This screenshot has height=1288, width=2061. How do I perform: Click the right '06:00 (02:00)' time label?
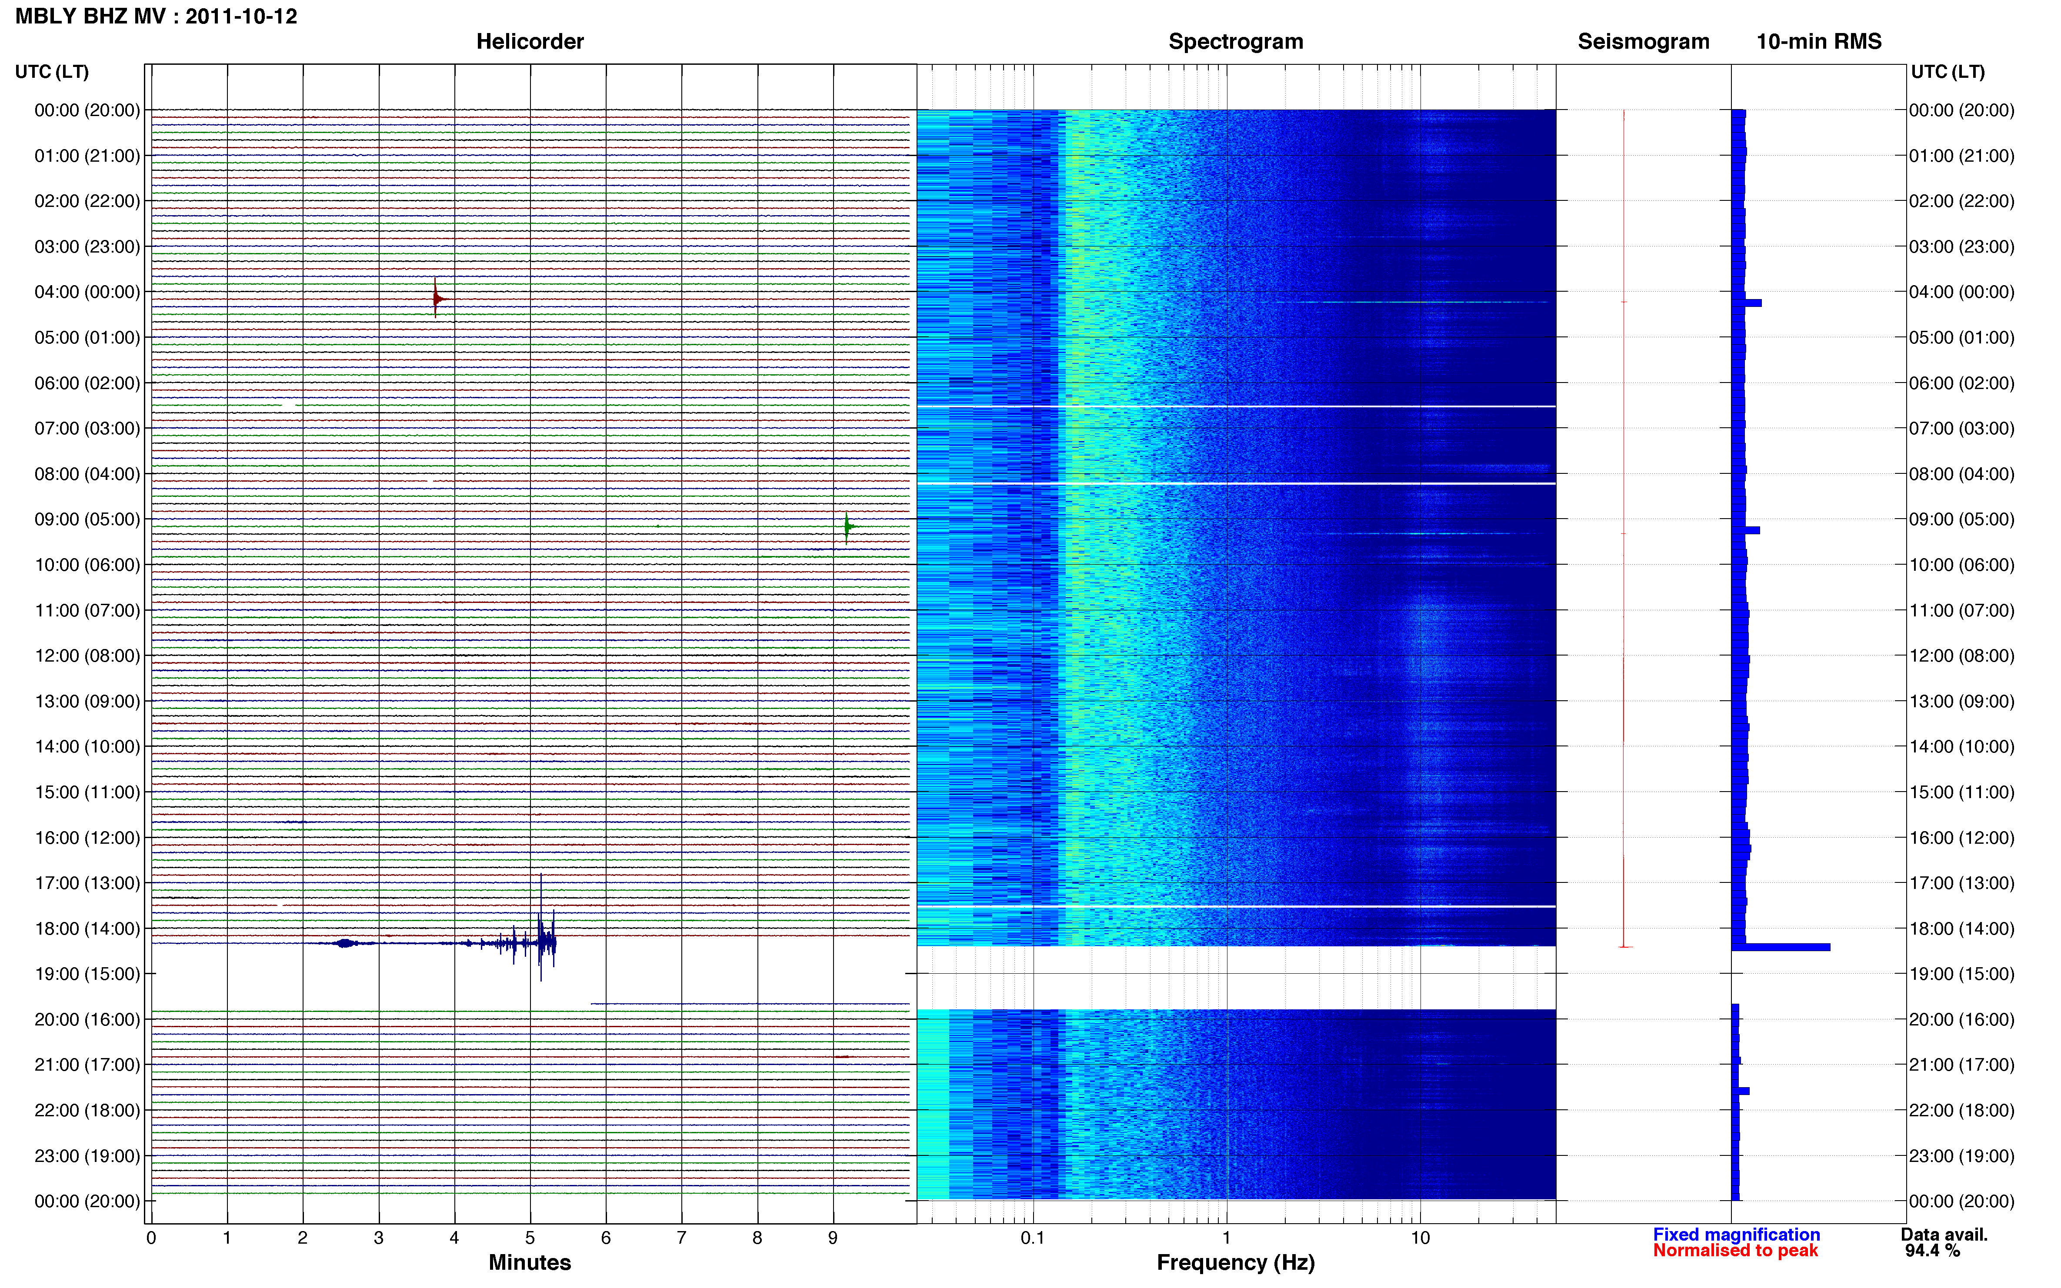coord(1961,383)
